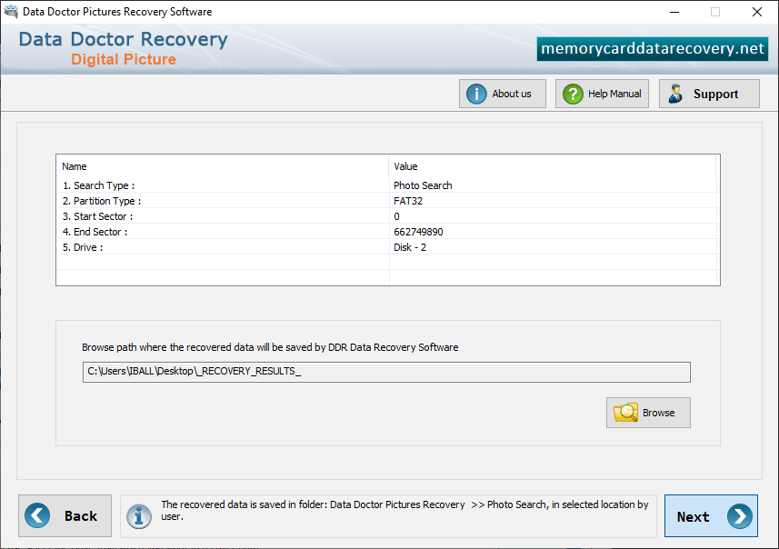Choose the Browse label text
The image size is (779, 549).
tap(658, 413)
